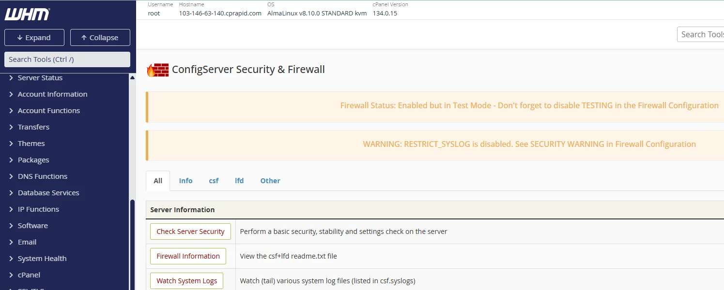Viewport: 724px width, 290px height.
Task: Open DNS Functions in sidebar
Action: tap(43, 176)
